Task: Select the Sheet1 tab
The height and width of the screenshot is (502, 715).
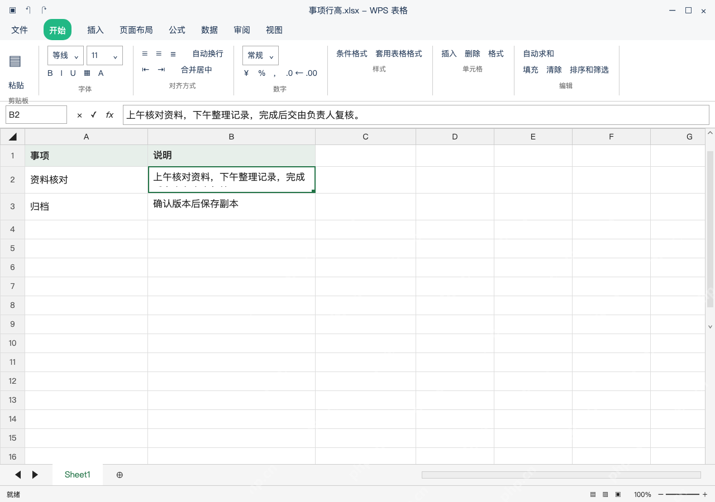Action: point(78,475)
